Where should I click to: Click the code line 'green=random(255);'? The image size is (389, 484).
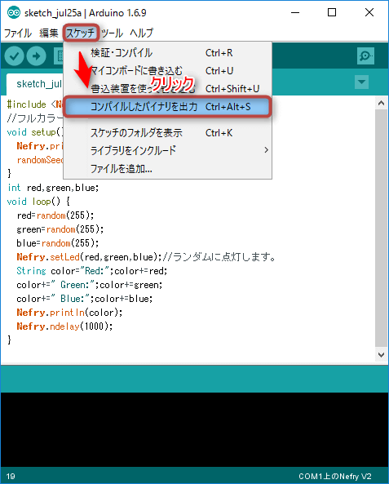[x=60, y=229]
